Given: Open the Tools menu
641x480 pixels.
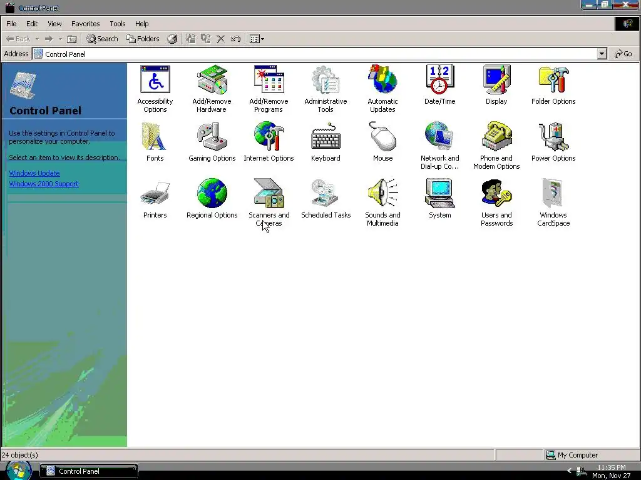Looking at the screenshot, I should point(117,24).
